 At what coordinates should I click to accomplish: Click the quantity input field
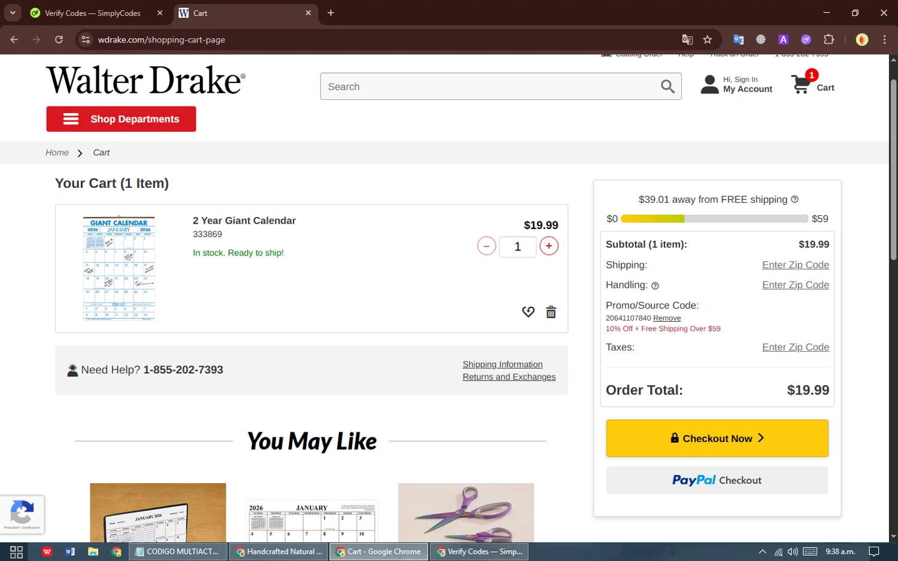[518, 246]
